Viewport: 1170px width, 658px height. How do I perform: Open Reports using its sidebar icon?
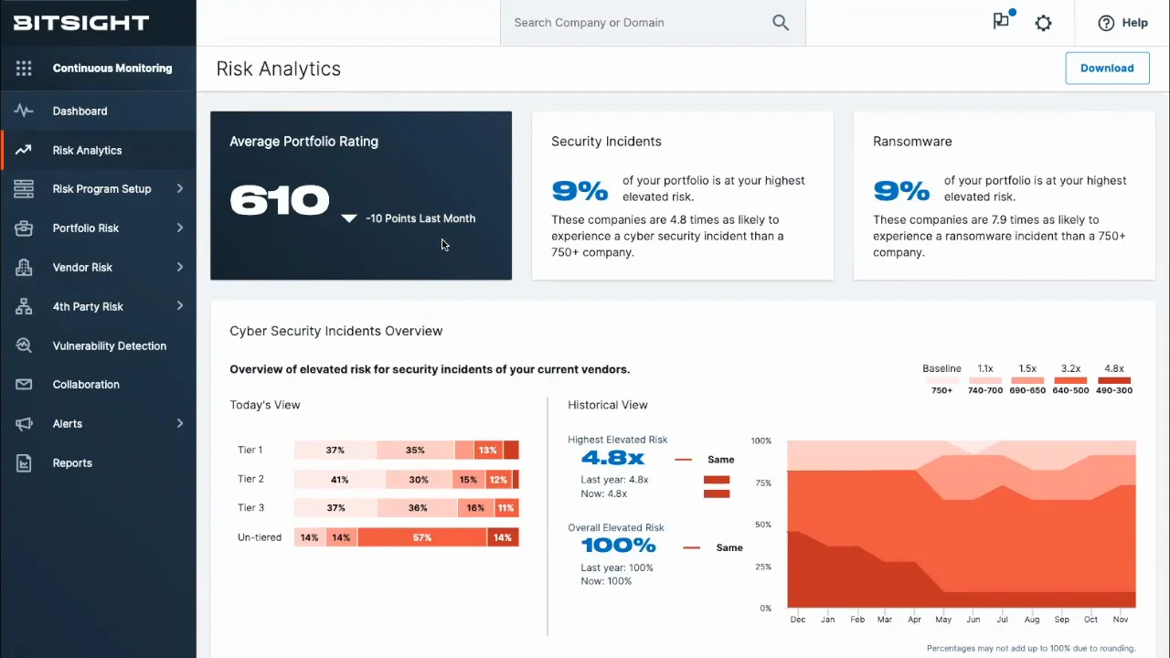pyautogui.click(x=24, y=462)
